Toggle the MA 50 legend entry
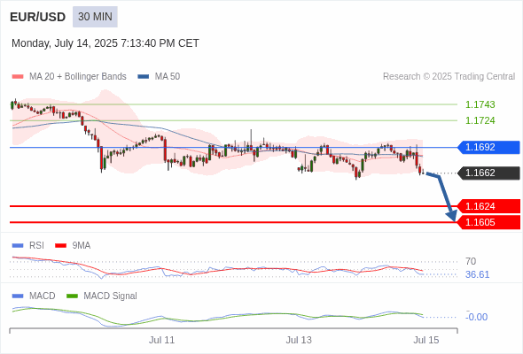Screen dimensions: 523x354 [x=159, y=77]
